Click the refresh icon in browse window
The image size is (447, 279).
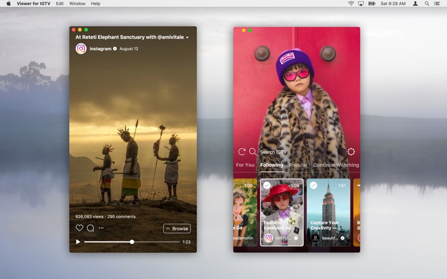click(242, 152)
